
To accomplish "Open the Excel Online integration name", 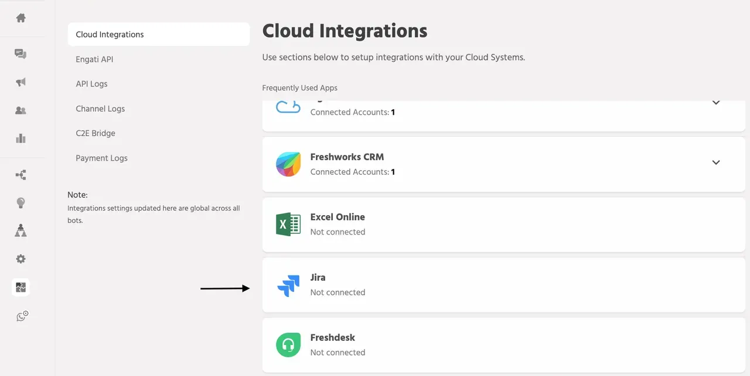I will 337,217.
